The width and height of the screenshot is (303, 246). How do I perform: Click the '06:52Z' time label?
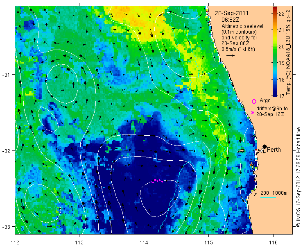tap(231, 20)
